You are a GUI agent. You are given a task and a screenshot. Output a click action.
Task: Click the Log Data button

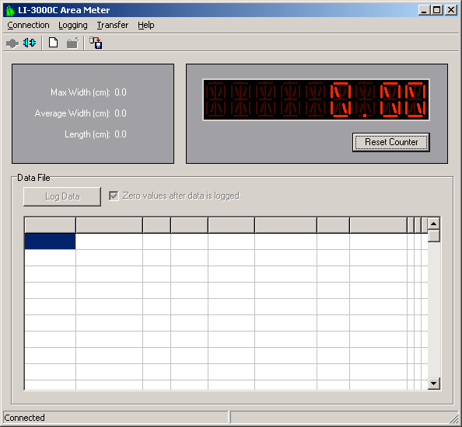(62, 196)
